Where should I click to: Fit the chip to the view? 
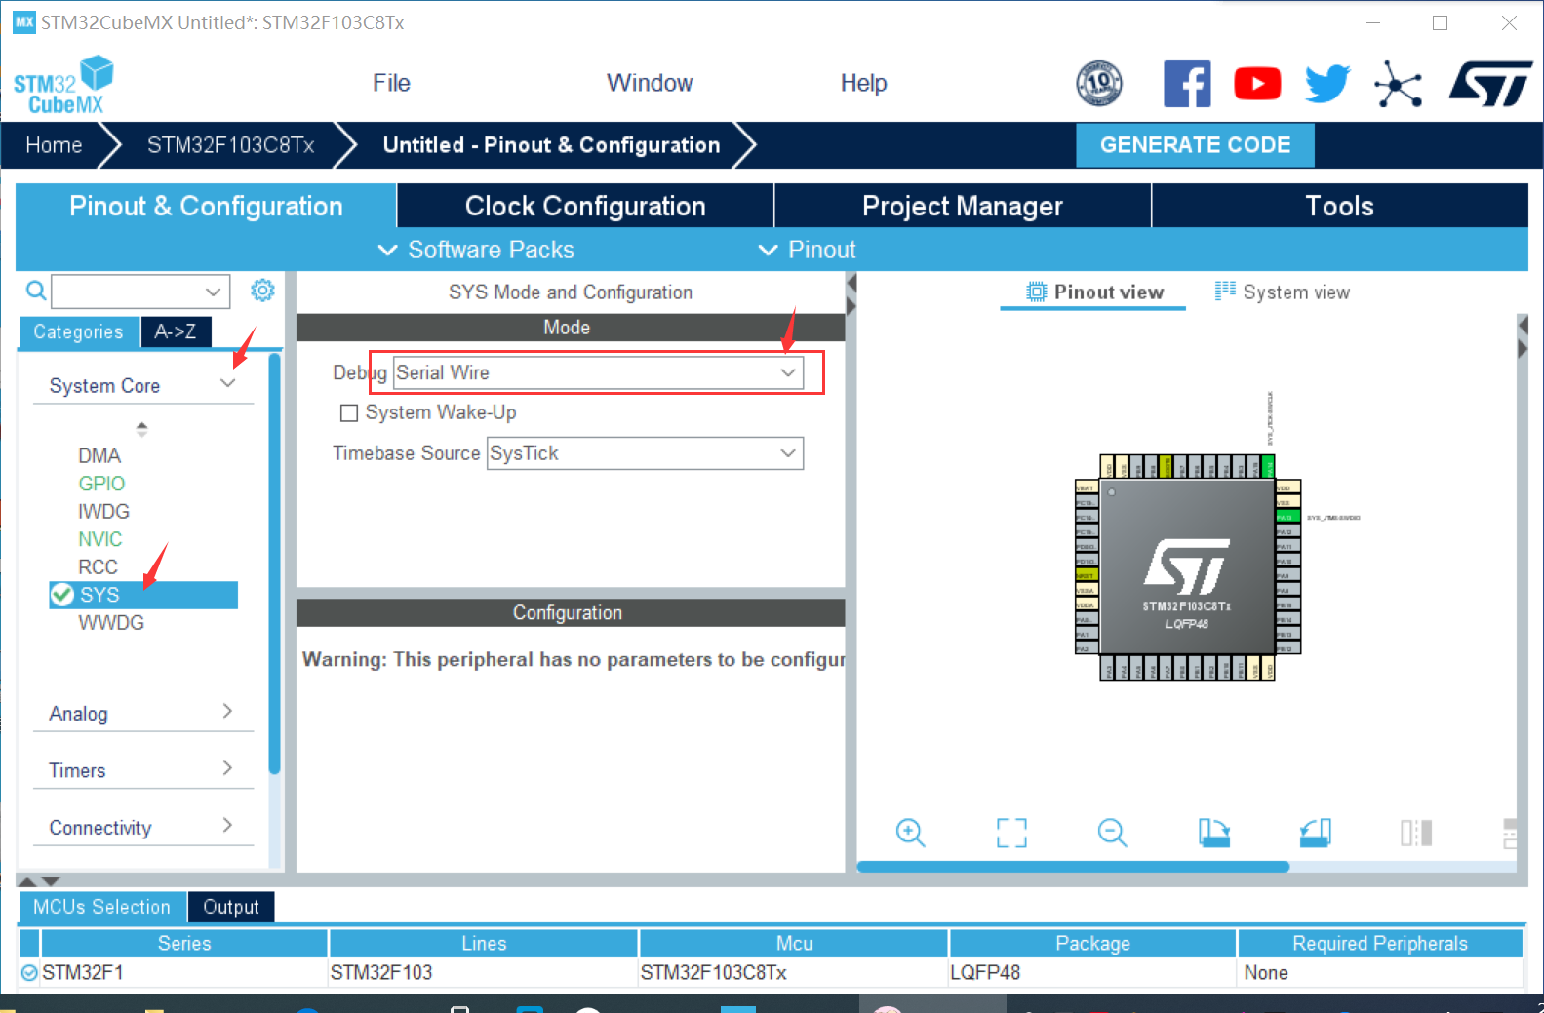click(1011, 833)
